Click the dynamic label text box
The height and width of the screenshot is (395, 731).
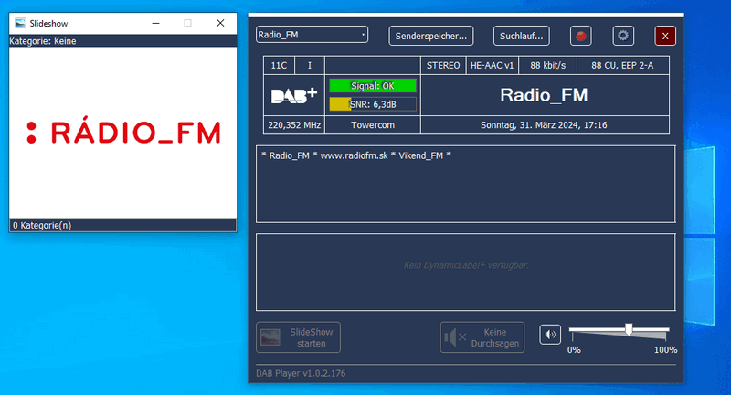(x=465, y=184)
